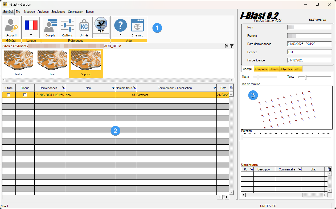Switch to the Aperçu tab

(248, 69)
